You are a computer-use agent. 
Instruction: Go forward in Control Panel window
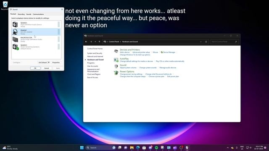(91, 42)
